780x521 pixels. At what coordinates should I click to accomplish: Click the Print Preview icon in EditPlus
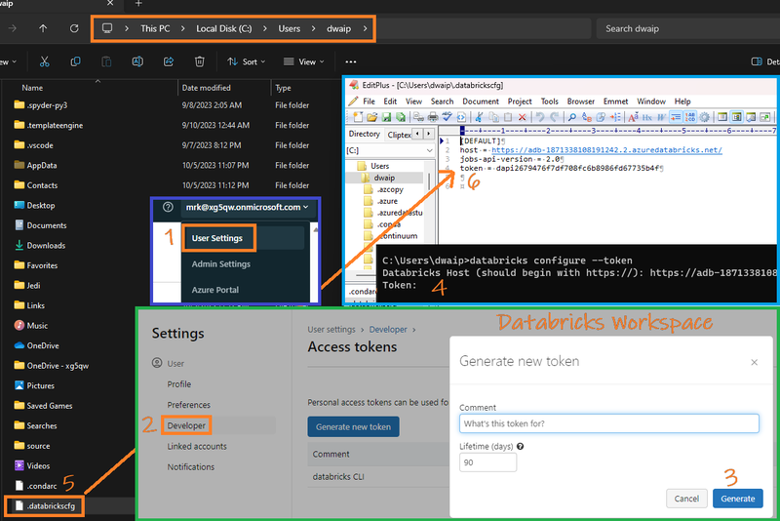418,117
